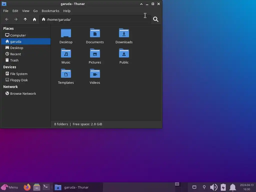Open the volume speaker icon
Image resolution: width=256 pixels, height=192 pixels.
click(214, 187)
